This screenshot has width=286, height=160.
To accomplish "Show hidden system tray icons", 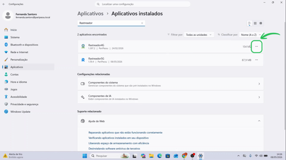I will pyautogui.click(x=238, y=156).
